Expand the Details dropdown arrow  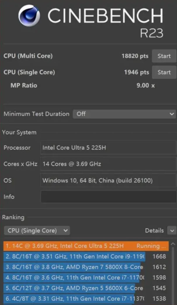[x=172, y=231]
